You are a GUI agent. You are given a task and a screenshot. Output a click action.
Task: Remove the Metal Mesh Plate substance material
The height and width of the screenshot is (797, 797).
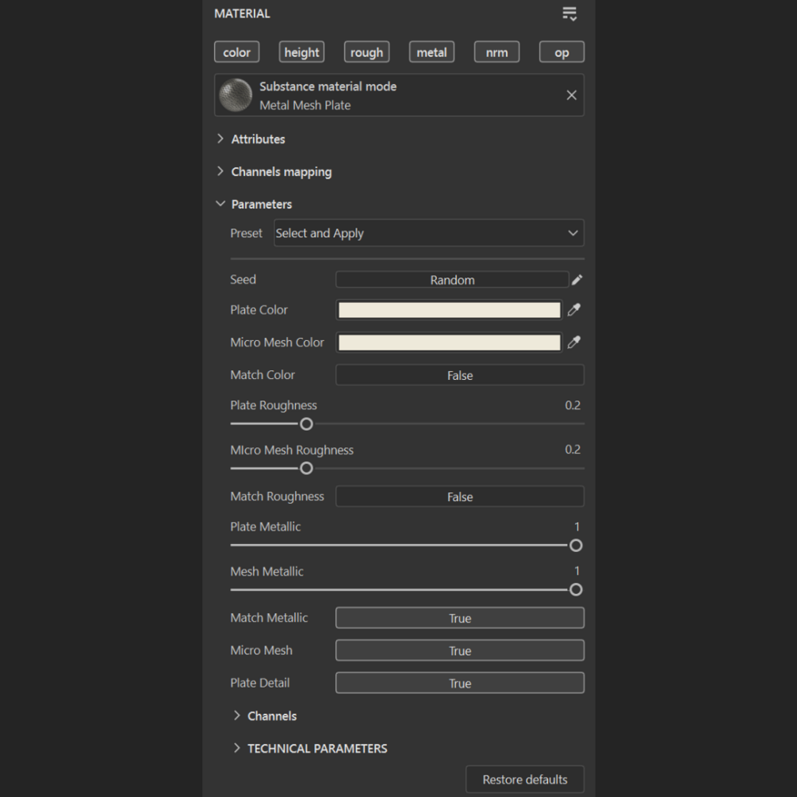(x=571, y=95)
